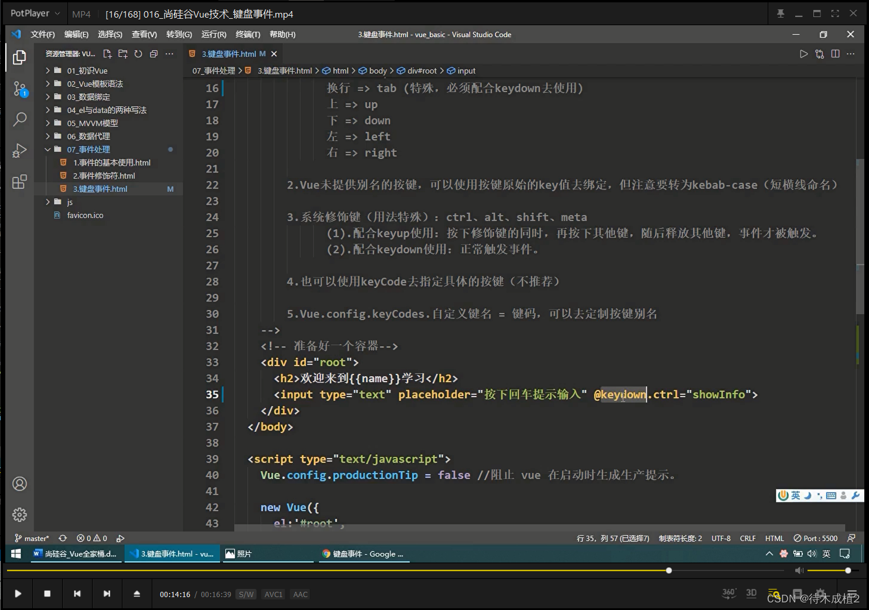Toggle Live Server Port: 5500

[815, 538]
